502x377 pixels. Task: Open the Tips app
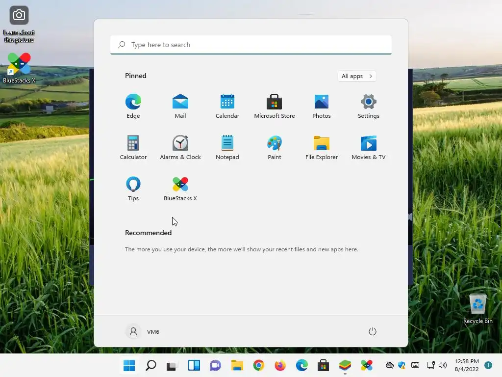[x=133, y=189]
